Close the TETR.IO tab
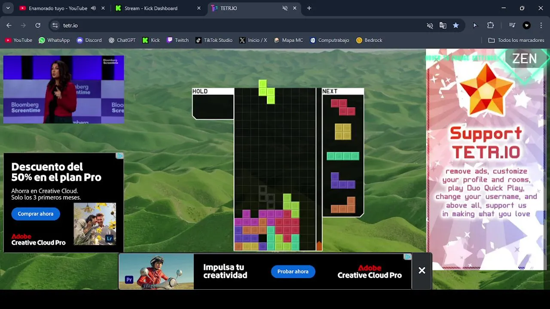 pyautogui.click(x=295, y=8)
